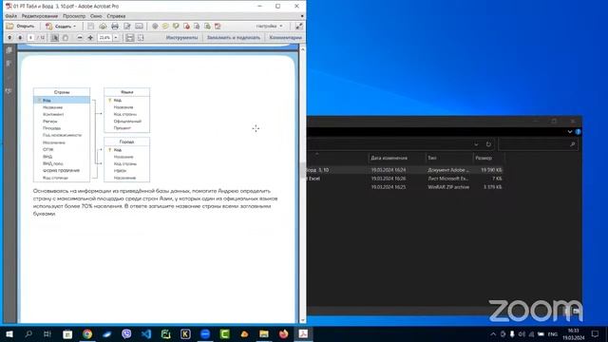Viewport: 608px width, 342px height.
Task: Open the Инструменты panel
Action: point(181,38)
